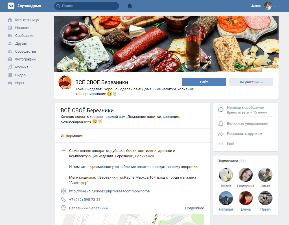Open the notifications bell in header
The image size is (289, 225).
click(130, 6)
